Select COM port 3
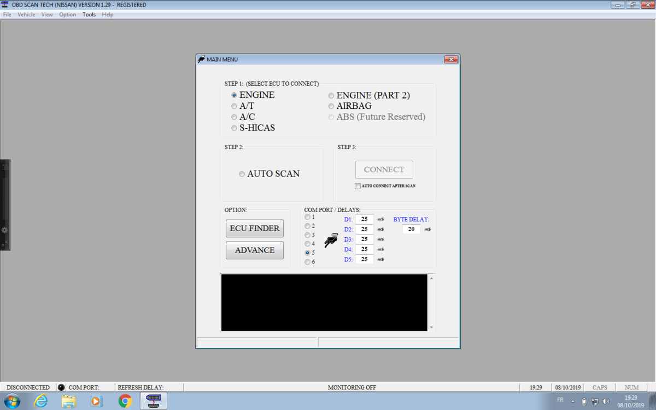 [307, 235]
